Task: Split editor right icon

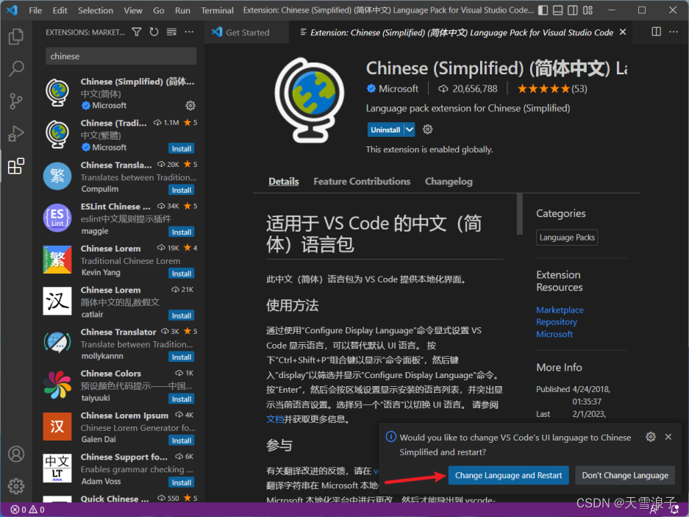Action: pyautogui.click(x=656, y=32)
